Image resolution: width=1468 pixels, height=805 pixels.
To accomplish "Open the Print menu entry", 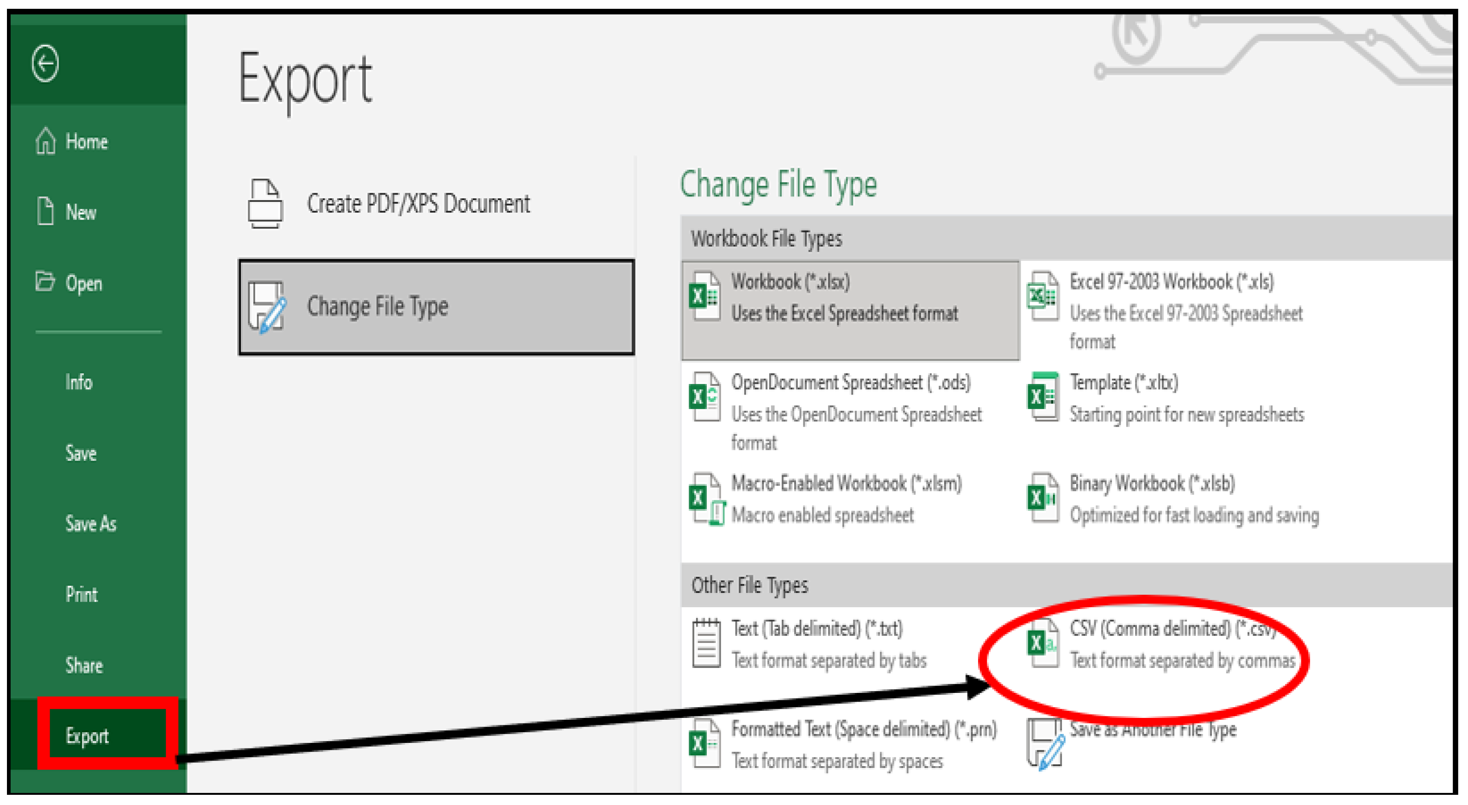I will [x=82, y=595].
